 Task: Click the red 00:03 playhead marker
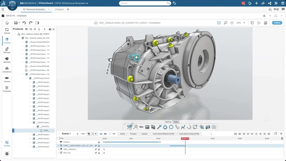(185, 139)
